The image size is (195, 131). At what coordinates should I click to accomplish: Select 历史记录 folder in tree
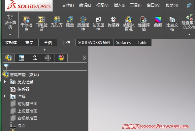tap(25, 82)
